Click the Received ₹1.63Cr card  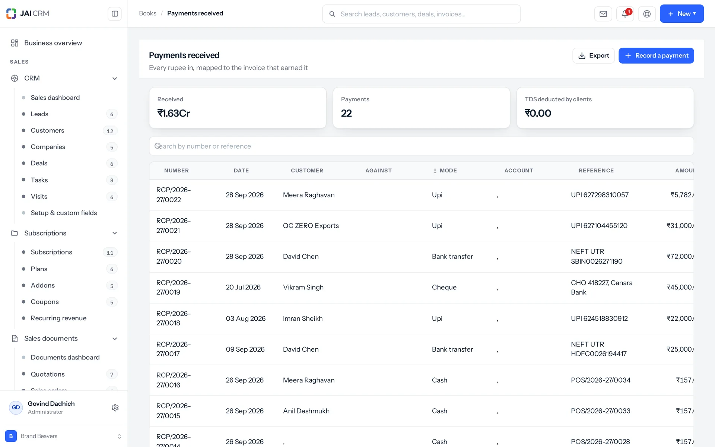[238, 108]
